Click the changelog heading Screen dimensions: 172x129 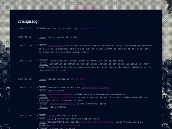click(28, 22)
